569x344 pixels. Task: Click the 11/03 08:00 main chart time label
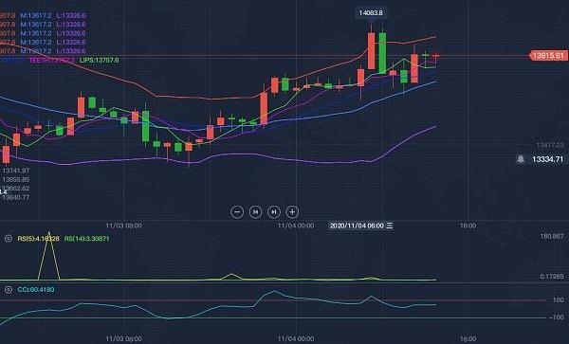[x=123, y=226]
